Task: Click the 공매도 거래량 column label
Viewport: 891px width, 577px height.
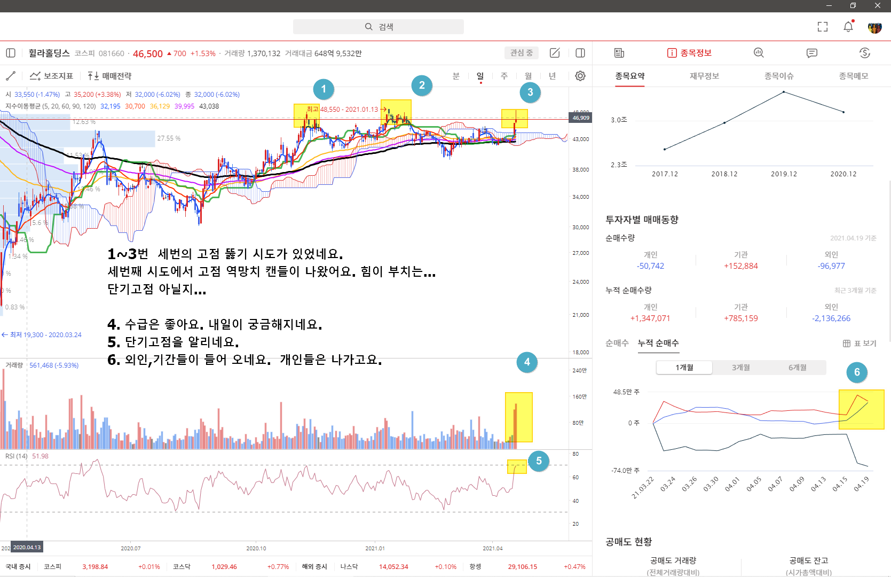Action: 673,560
